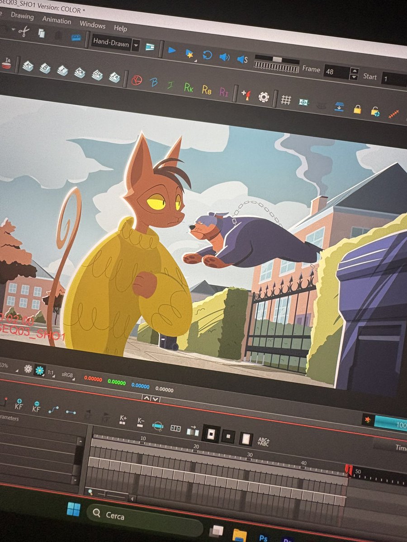Click the blue 0.00000 channel value

click(141, 385)
